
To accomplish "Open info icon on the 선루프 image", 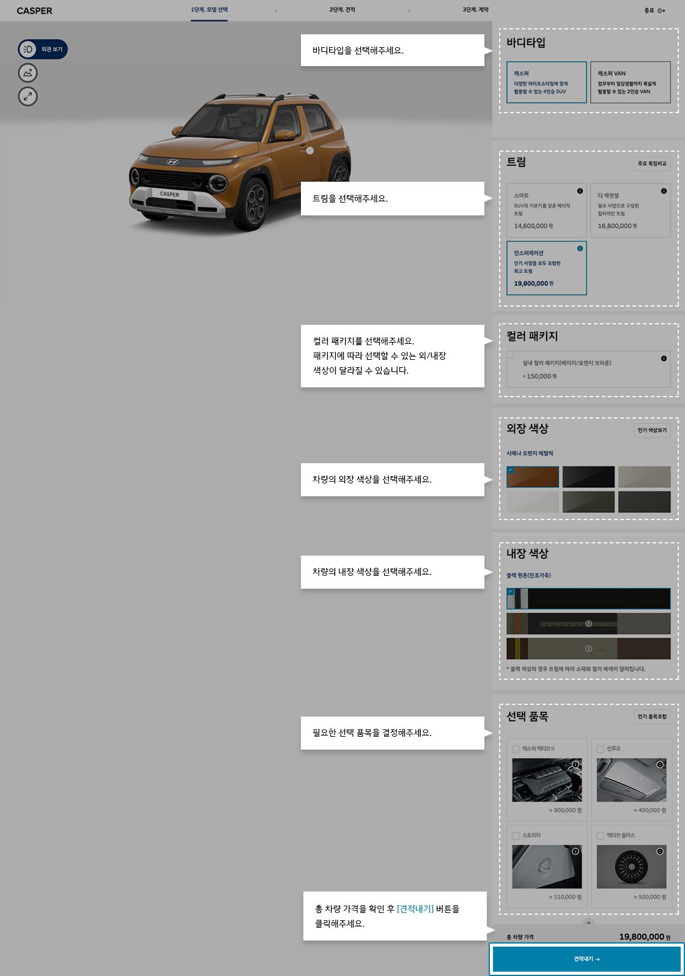I will coord(660,765).
